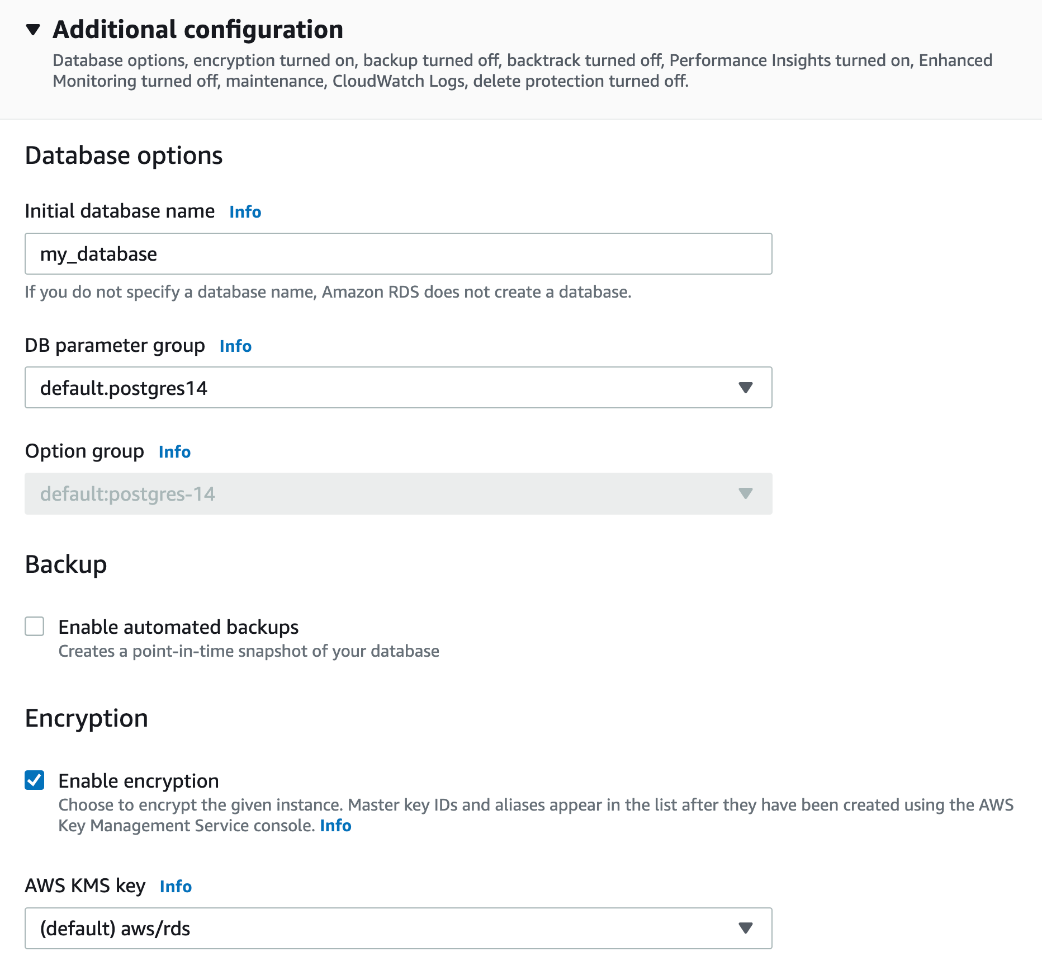Open Info link after Key Management Service console

tap(335, 826)
